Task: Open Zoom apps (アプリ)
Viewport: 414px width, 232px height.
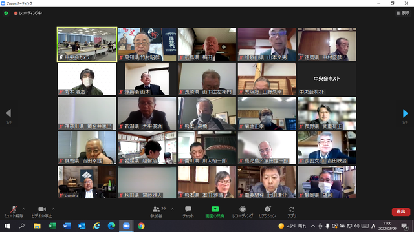Action: (x=292, y=212)
